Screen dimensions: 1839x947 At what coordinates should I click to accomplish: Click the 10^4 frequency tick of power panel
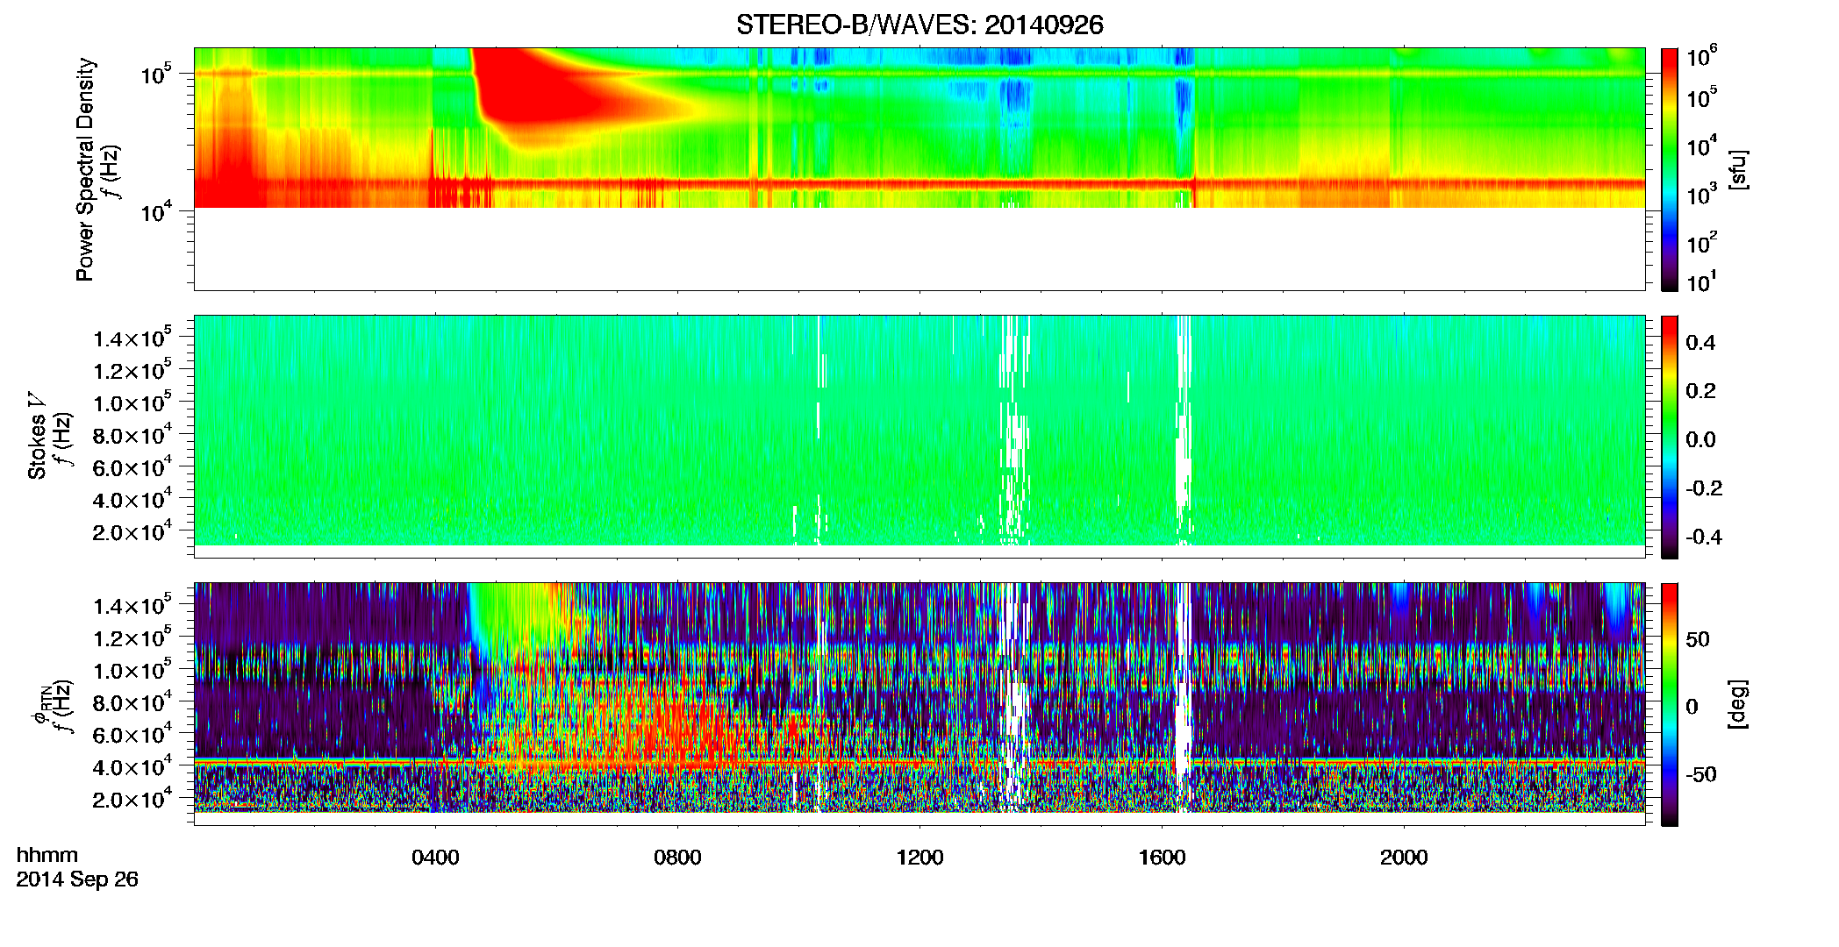tap(156, 211)
